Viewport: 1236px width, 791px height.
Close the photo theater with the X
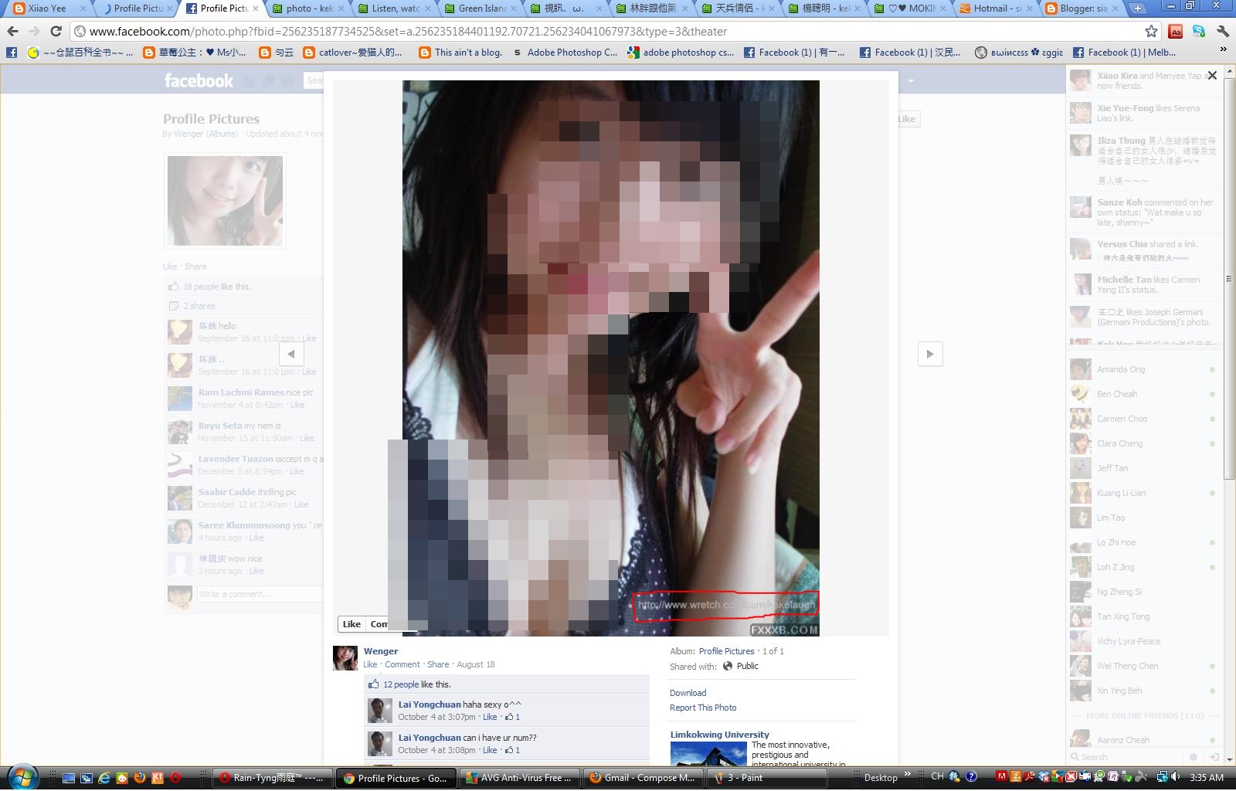coord(1212,76)
